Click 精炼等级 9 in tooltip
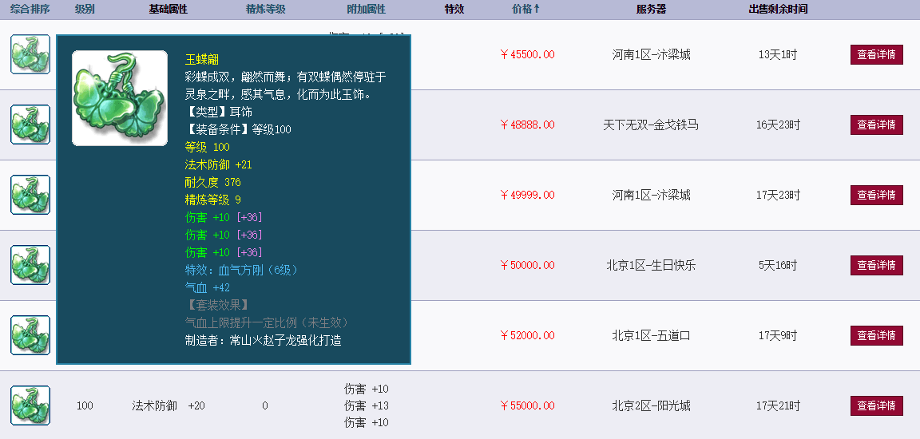Viewport: 920px width, 439px height. point(213,200)
